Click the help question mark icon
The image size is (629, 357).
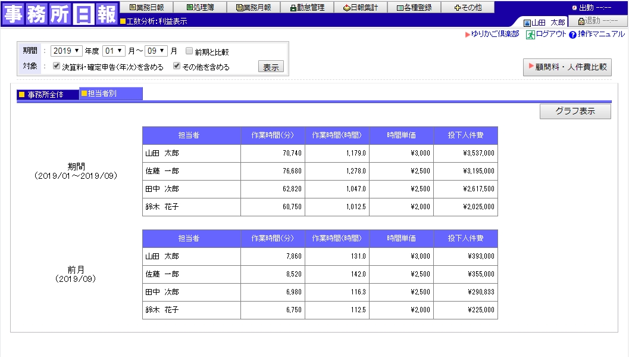click(x=573, y=35)
